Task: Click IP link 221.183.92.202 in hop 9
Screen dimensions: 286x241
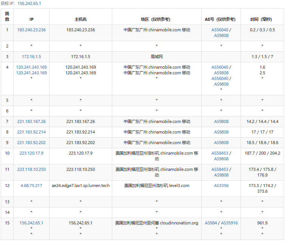Action: (x=31, y=143)
